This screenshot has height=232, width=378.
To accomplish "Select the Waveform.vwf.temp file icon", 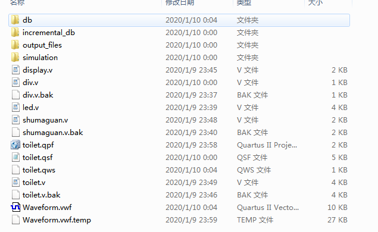I will [x=15, y=220].
